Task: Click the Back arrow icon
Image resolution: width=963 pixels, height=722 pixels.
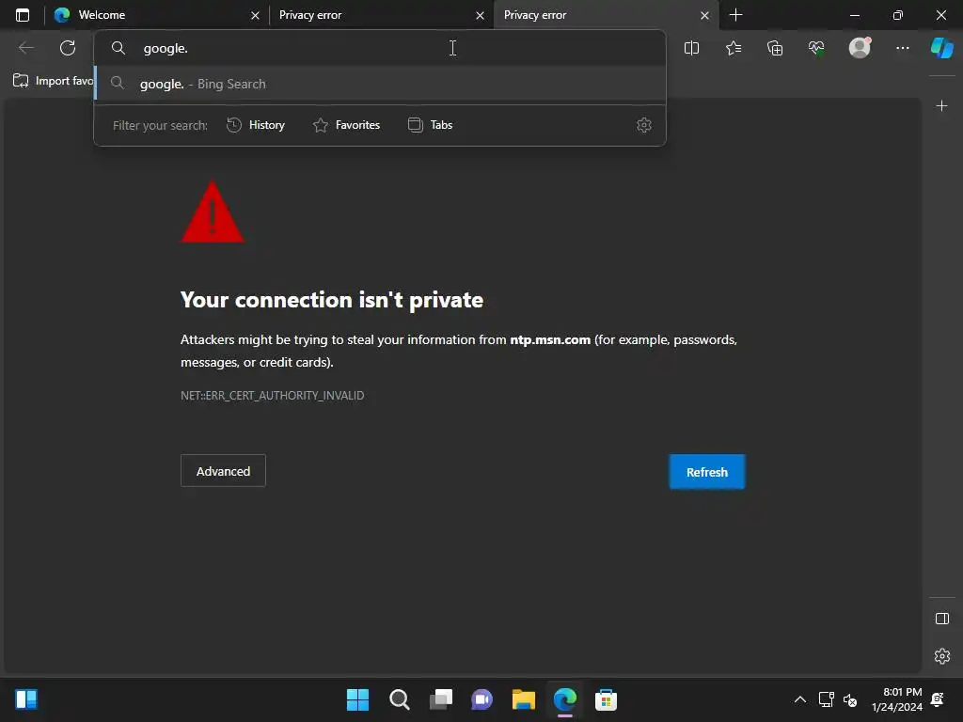Action: pyautogui.click(x=25, y=48)
